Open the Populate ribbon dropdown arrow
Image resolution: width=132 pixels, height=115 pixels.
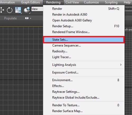30,18
